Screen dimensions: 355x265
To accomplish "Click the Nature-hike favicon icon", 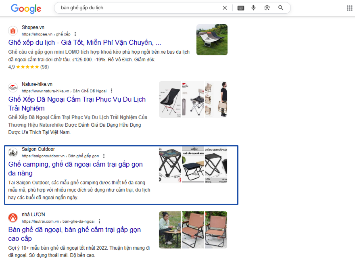I will pyautogui.click(x=13, y=88).
